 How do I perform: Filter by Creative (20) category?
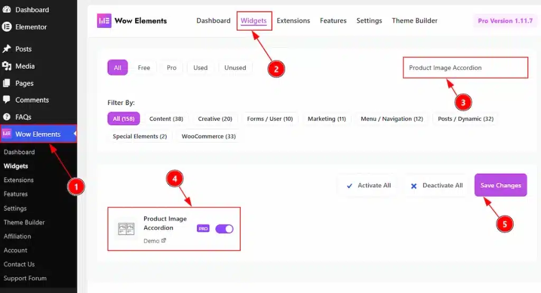[x=215, y=119]
